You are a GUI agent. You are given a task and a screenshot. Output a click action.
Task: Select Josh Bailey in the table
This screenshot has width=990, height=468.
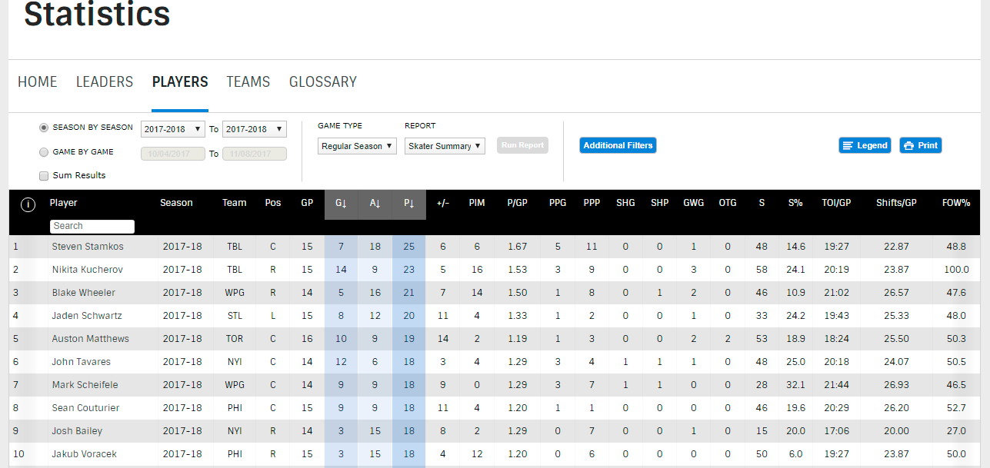tap(77, 431)
